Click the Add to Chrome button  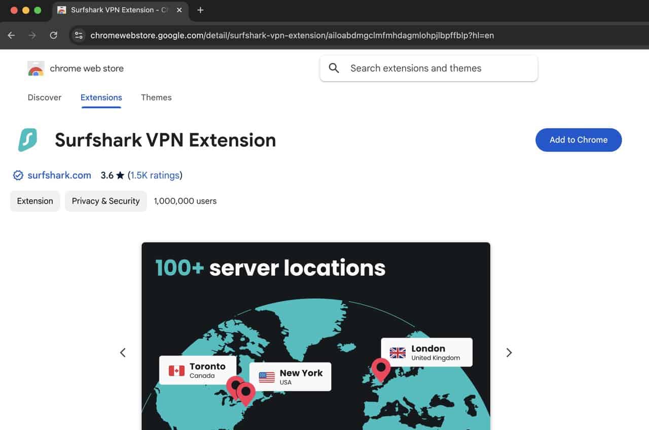pos(579,140)
